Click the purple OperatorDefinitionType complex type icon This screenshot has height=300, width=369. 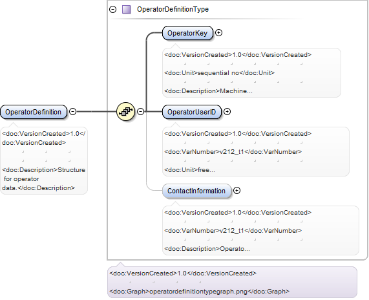(127, 10)
